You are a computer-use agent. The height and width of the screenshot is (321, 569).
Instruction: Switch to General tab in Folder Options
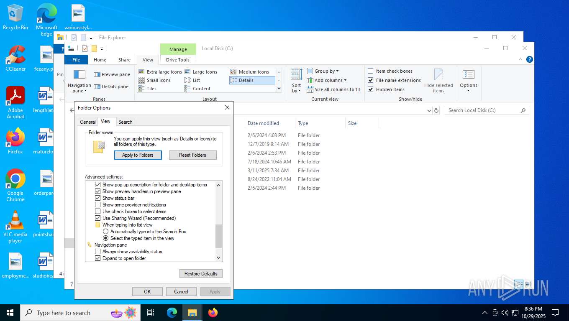(88, 122)
